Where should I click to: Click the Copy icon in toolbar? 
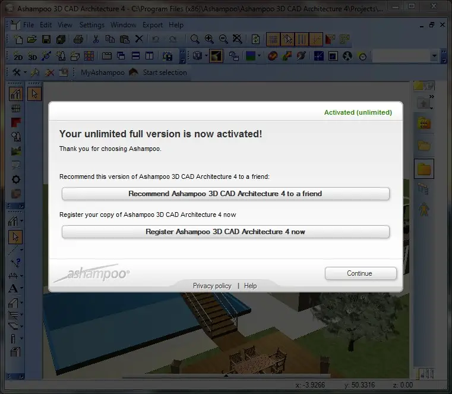coord(110,39)
